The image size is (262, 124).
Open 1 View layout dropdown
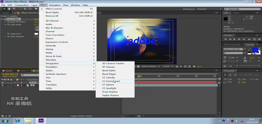click(168, 66)
